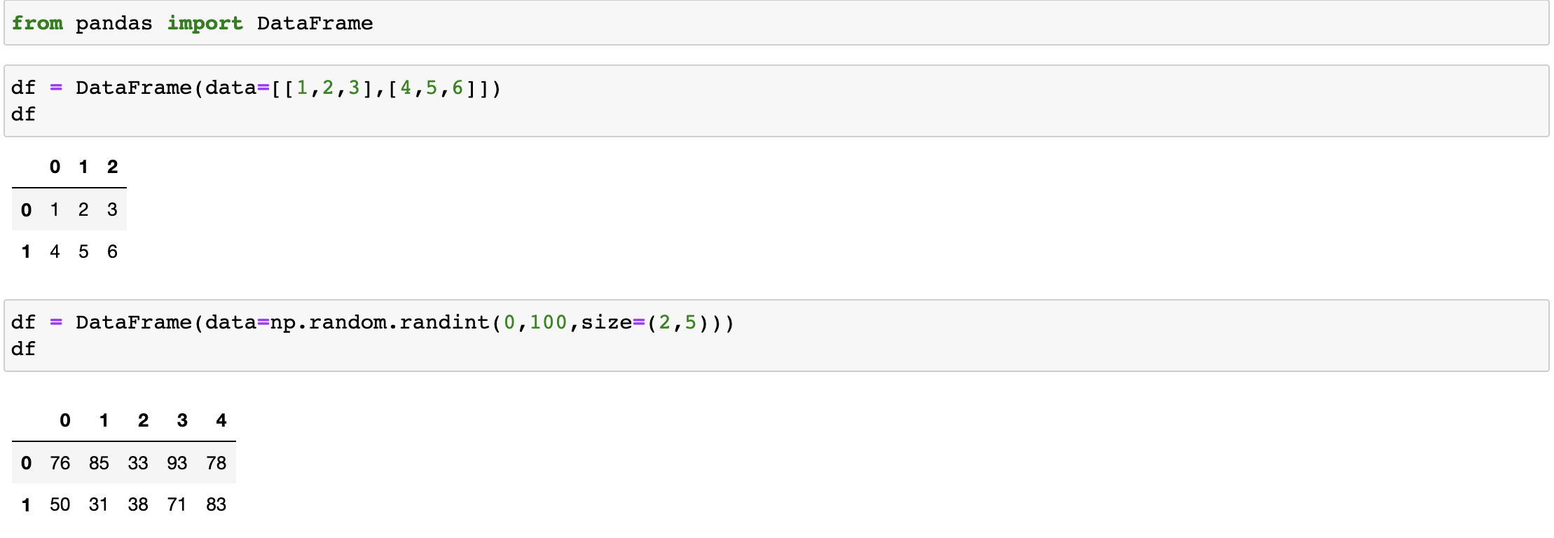1554x538 pixels.
Task: Click 'size' argument in third cell
Action: point(607,322)
